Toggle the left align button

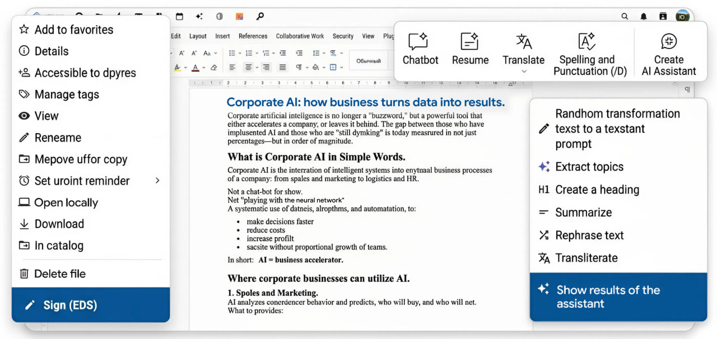tap(232, 68)
